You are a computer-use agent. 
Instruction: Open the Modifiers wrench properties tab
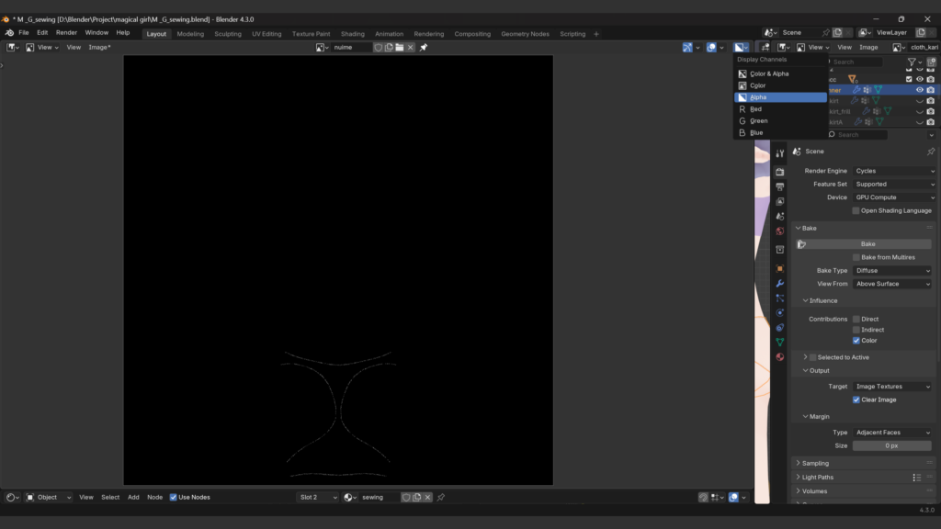click(x=780, y=283)
